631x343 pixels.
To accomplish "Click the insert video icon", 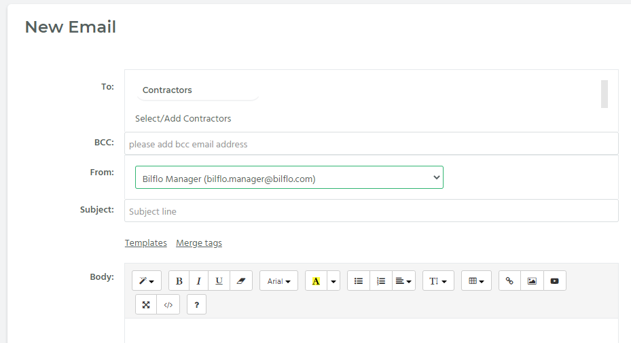I will [554, 281].
